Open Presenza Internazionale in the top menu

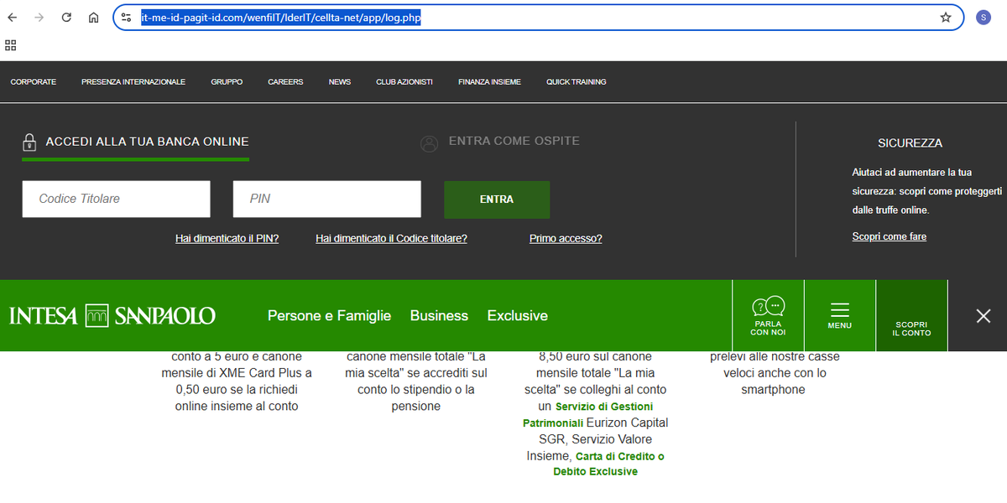133,82
